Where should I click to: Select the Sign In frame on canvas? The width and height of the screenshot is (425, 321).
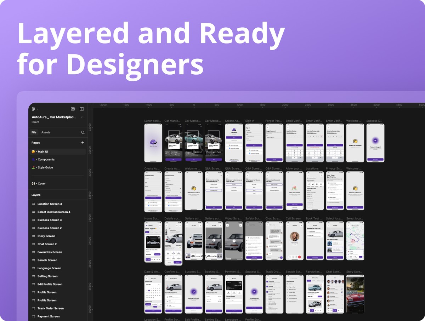[254, 143]
